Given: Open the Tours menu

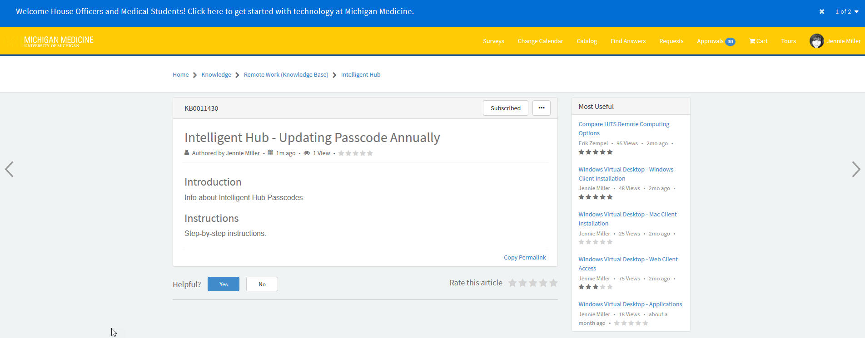Looking at the screenshot, I should tap(788, 41).
